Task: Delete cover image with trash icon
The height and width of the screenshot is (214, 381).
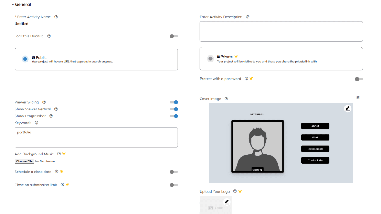Action: point(358,98)
